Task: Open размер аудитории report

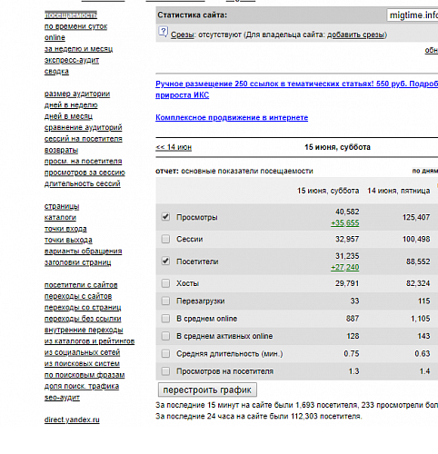Action: pos(77,94)
